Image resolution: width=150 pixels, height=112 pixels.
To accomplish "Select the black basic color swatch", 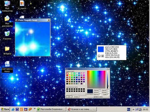I will tap(67, 84).
